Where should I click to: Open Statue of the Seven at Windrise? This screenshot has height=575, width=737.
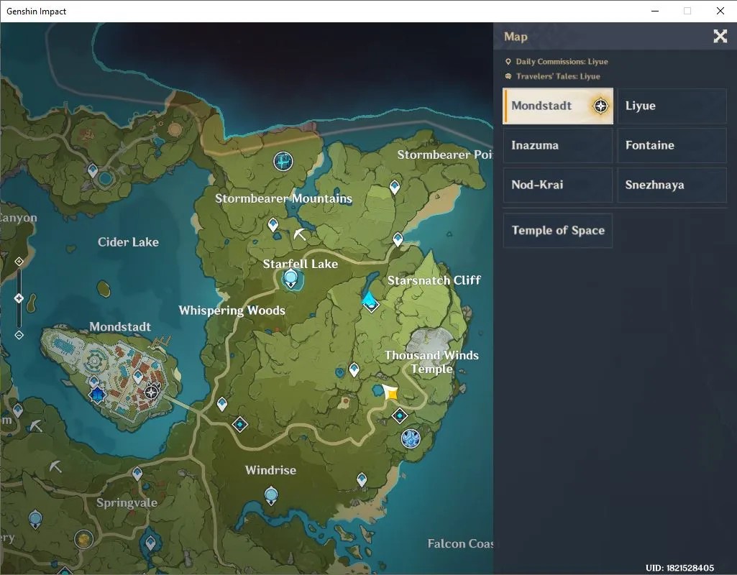click(x=271, y=496)
